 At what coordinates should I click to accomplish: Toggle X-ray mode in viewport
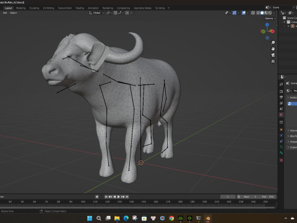[x=253, y=13]
